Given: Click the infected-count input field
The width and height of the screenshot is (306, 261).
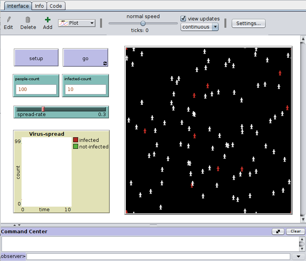Looking at the screenshot, I should click(x=85, y=89).
